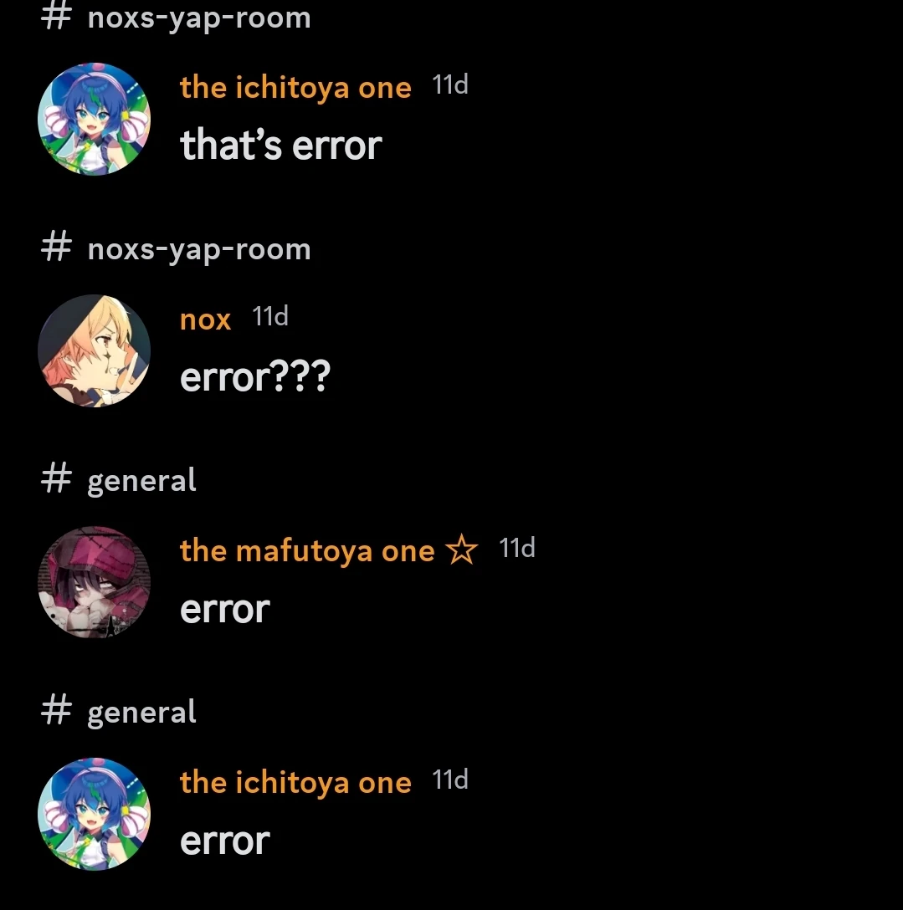Open the last ichitoya one avatar
903x910 pixels.
[x=94, y=814]
